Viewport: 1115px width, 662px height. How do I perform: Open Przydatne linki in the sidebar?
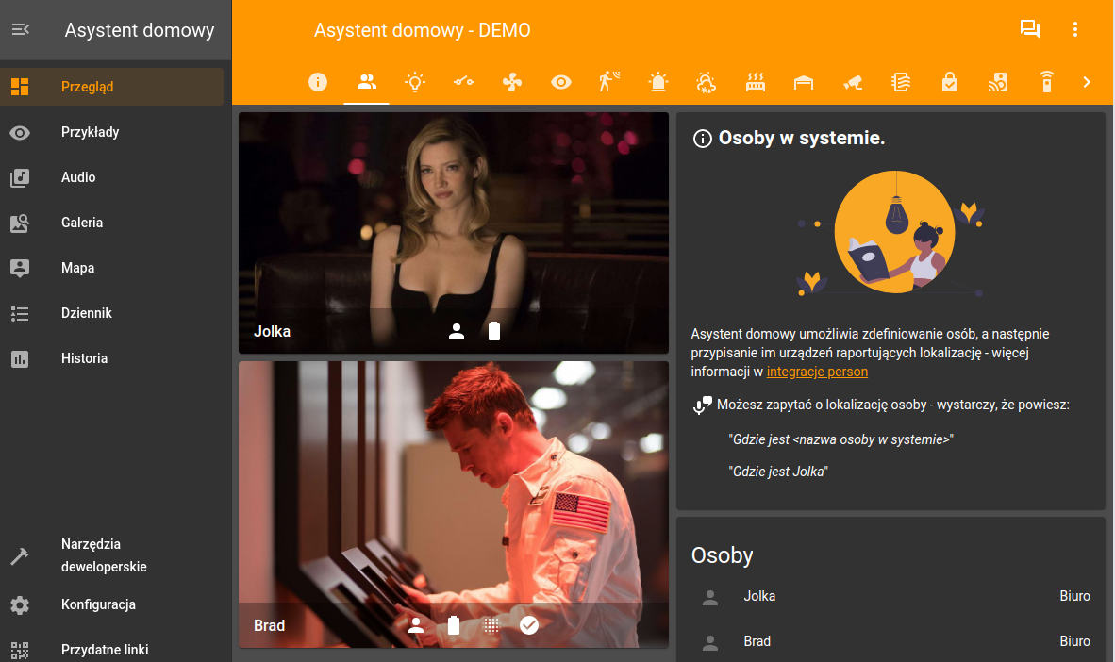(111, 650)
